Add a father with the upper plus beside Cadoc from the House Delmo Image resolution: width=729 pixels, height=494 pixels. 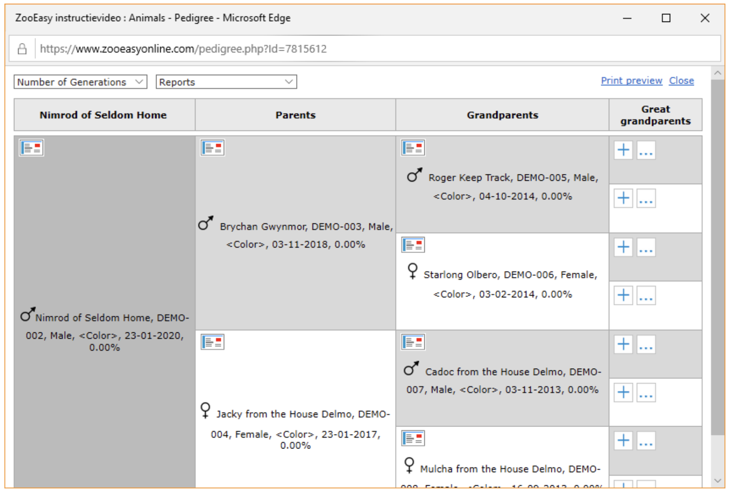(x=623, y=344)
